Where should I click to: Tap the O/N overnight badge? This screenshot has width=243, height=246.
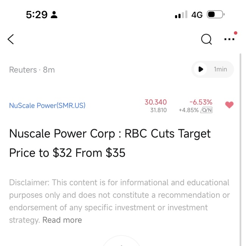[206, 110]
